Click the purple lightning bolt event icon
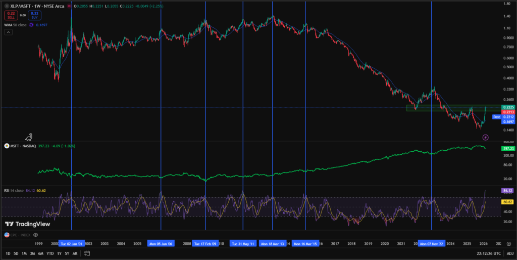This screenshot has width=517, height=260. (x=485, y=137)
